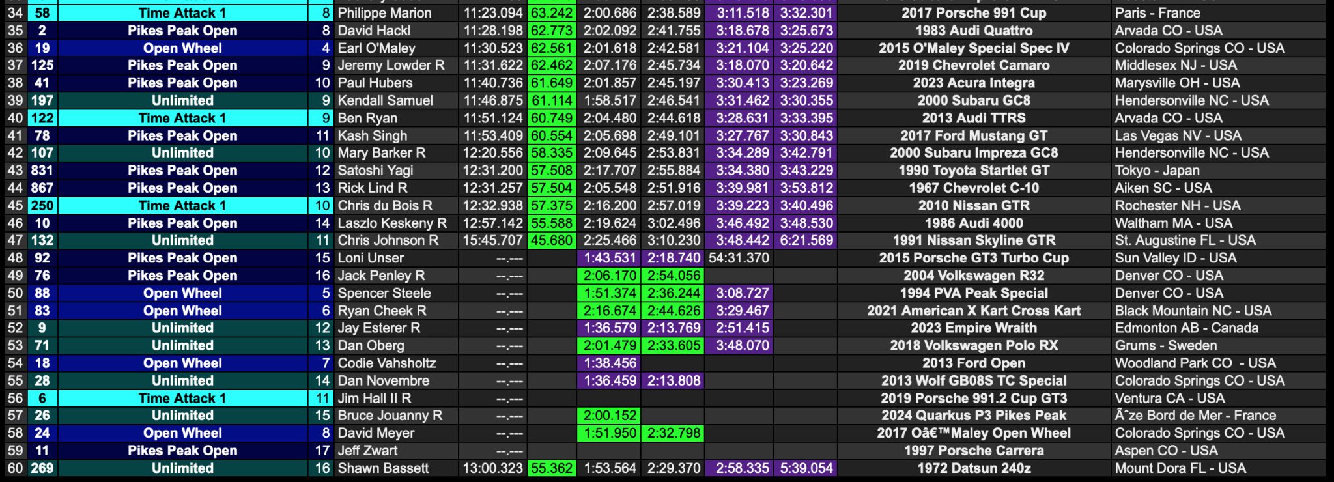Select Kash Singh's name
This screenshot has width=1334, height=482.
click(x=372, y=135)
